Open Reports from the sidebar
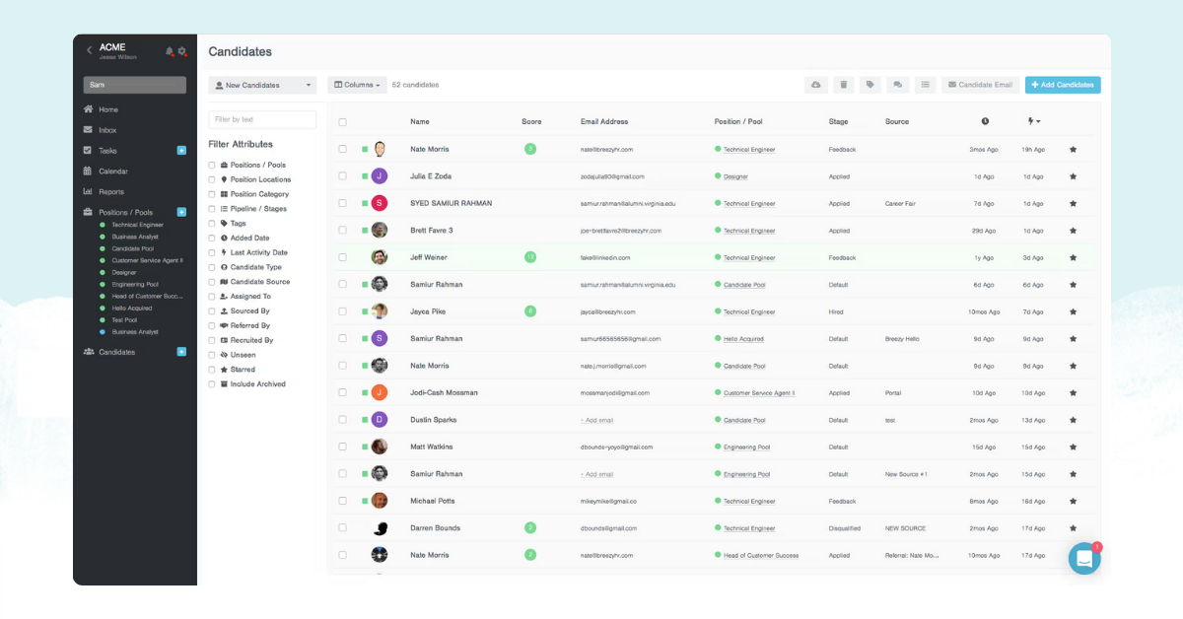The image size is (1183, 619). [110, 192]
